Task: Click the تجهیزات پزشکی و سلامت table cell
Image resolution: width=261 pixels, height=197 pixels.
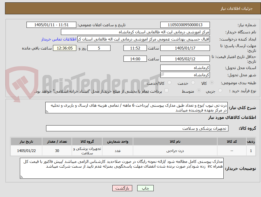Action: click(x=87, y=151)
